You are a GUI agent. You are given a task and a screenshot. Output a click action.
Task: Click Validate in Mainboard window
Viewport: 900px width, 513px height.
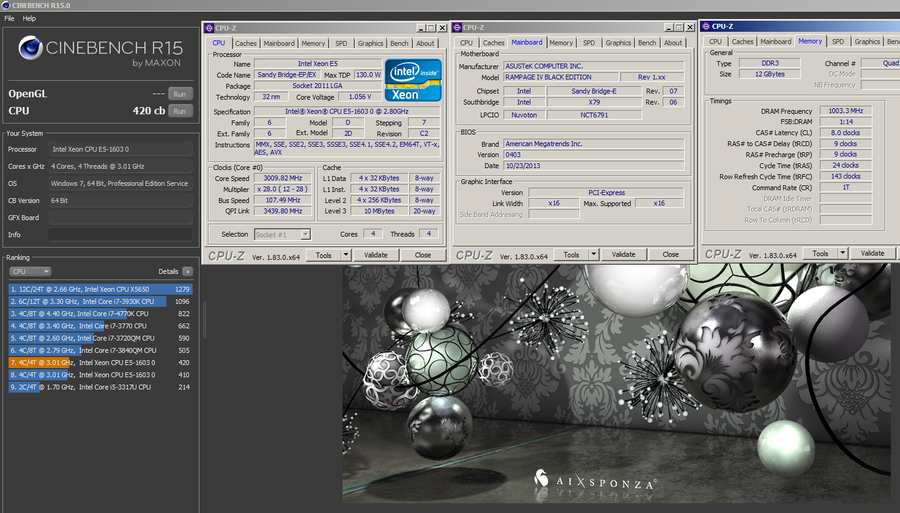[623, 254]
